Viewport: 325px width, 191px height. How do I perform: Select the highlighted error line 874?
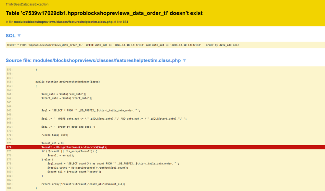point(74,147)
